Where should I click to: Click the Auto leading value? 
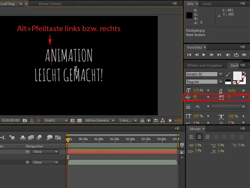point(232,90)
